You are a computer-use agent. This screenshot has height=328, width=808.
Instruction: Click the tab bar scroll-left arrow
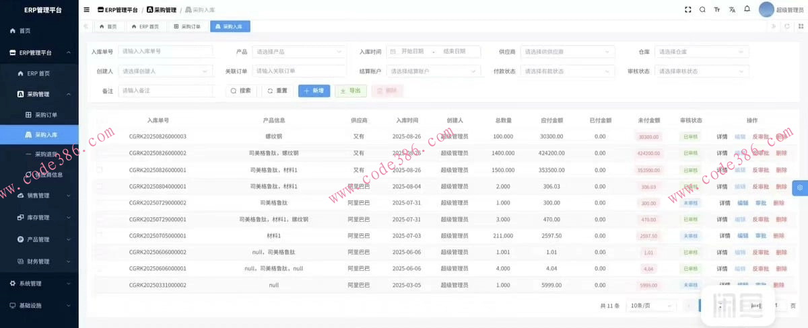tap(86, 26)
